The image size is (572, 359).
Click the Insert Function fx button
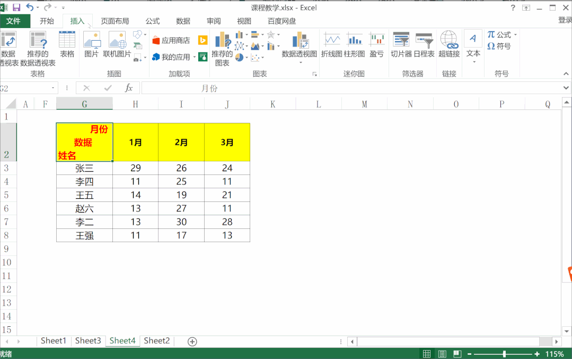[x=129, y=88]
